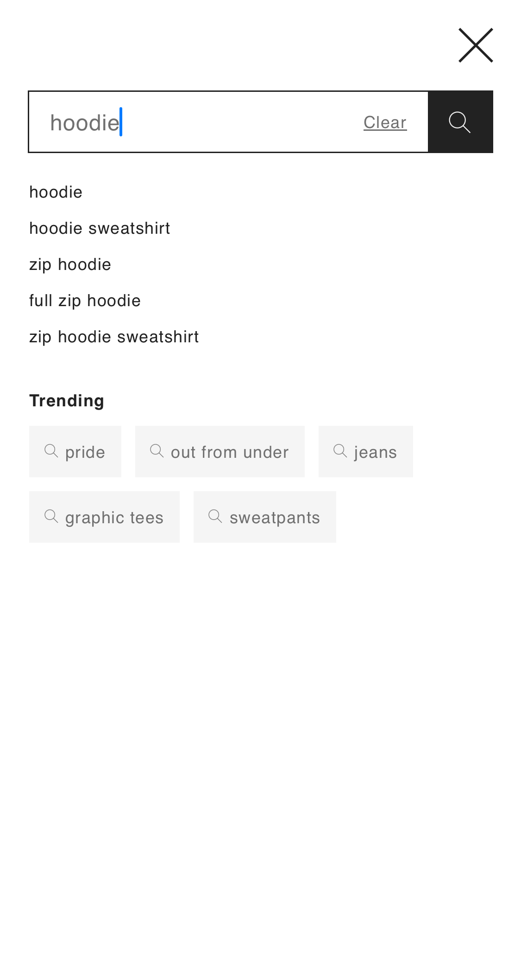Screen dimensions: 521x975
Task: Click magnifier icon on pride chip
Action: (x=51, y=451)
